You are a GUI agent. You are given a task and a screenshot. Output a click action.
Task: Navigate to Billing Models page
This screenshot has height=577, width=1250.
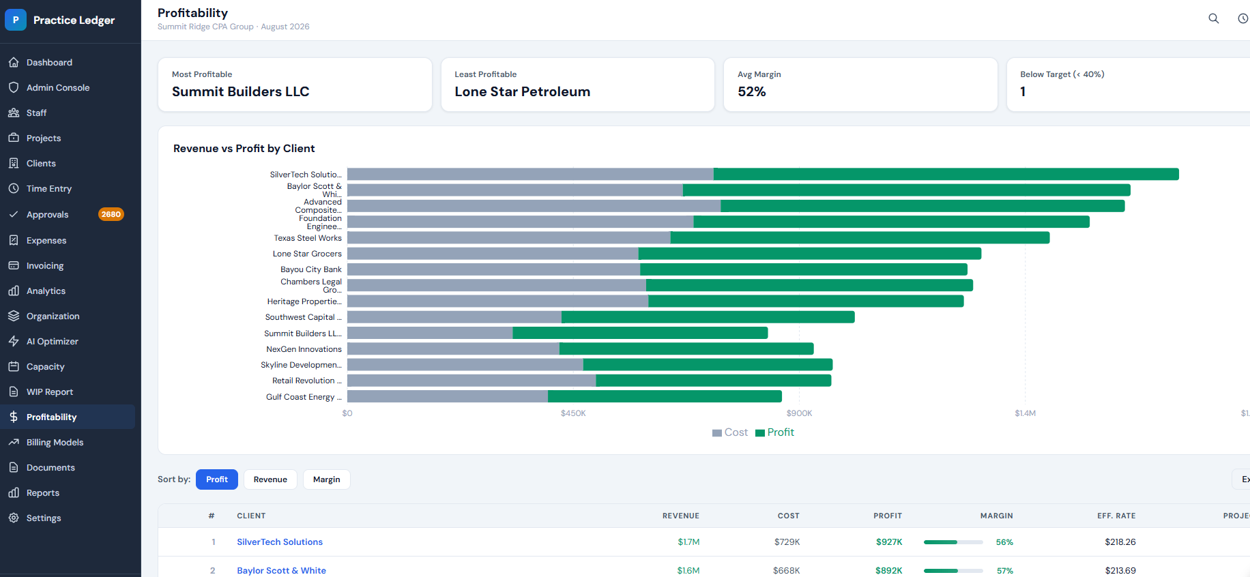pyautogui.click(x=68, y=442)
